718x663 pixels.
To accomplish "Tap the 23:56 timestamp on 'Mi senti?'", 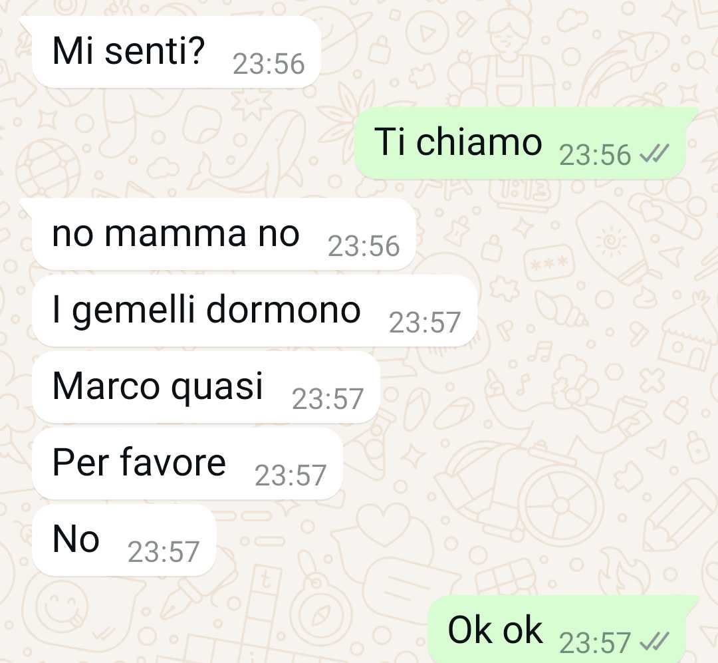I will pos(269,64).
